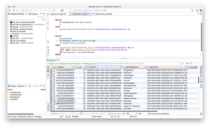
Task: Open the results custom filter funnel icon
Action: [x=191, y=64]
